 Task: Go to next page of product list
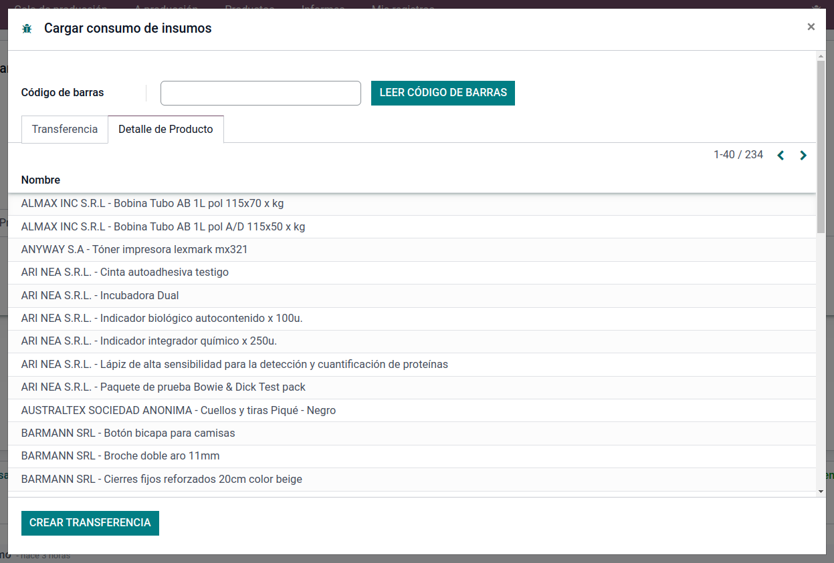point(803,156)
